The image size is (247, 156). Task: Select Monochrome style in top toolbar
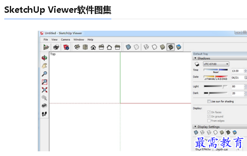pos(179,47)
